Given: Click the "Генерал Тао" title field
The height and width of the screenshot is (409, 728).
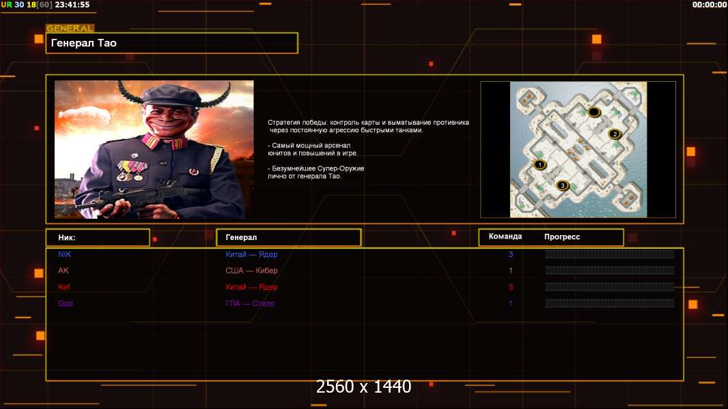Looking at the screenshot, I should pyautogui.click(x=172, y=43).
